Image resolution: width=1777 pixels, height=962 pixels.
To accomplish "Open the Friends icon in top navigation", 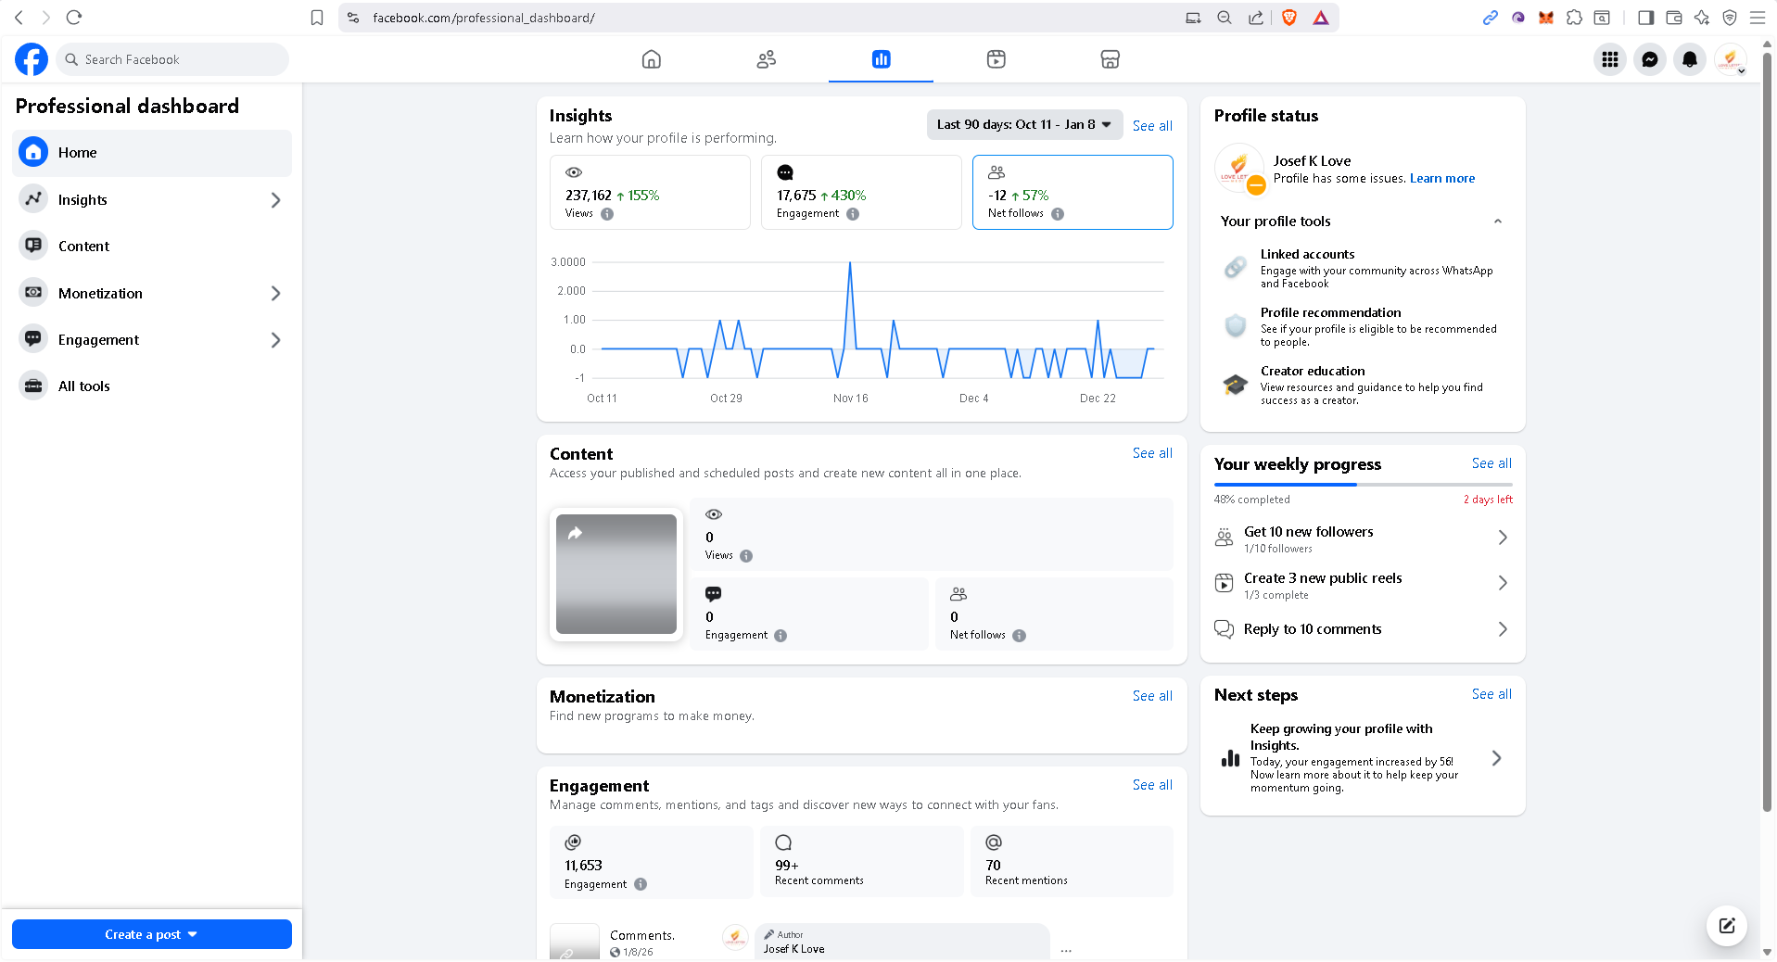I will [766, 59].
